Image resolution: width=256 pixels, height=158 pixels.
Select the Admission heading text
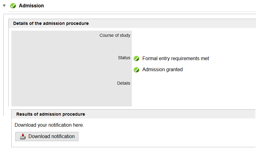click(31, 6)
